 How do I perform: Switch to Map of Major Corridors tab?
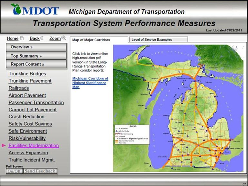coord(99,40)
